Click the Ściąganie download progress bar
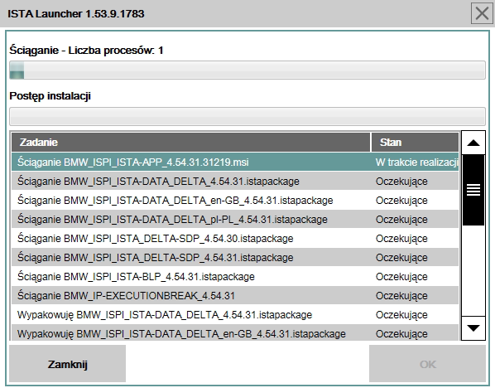 247,70
